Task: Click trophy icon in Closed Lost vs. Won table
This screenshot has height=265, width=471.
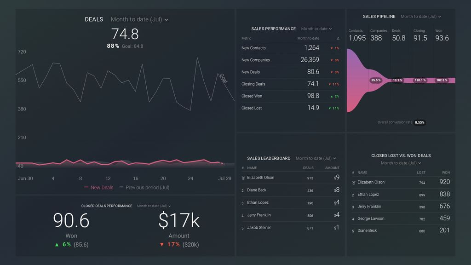Action: click(x=354, y=182)
